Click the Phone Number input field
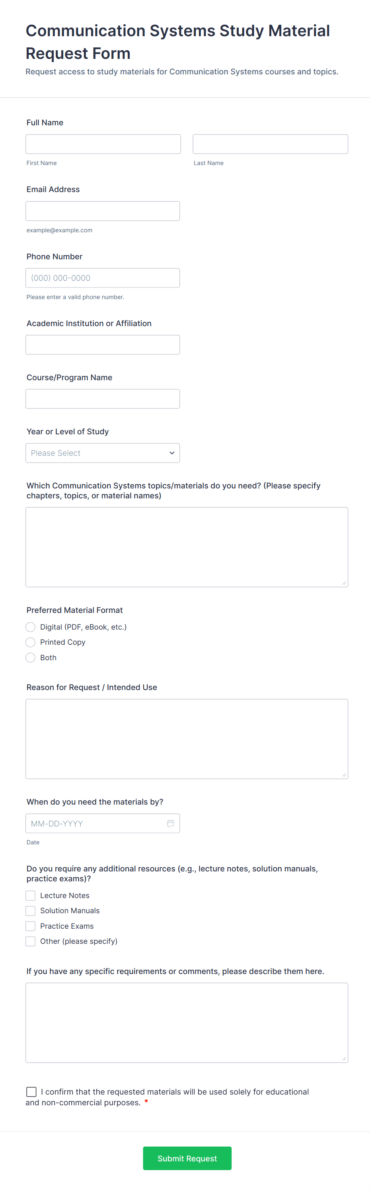Viewport: 370px width, 1190px height. click(103, 278)
